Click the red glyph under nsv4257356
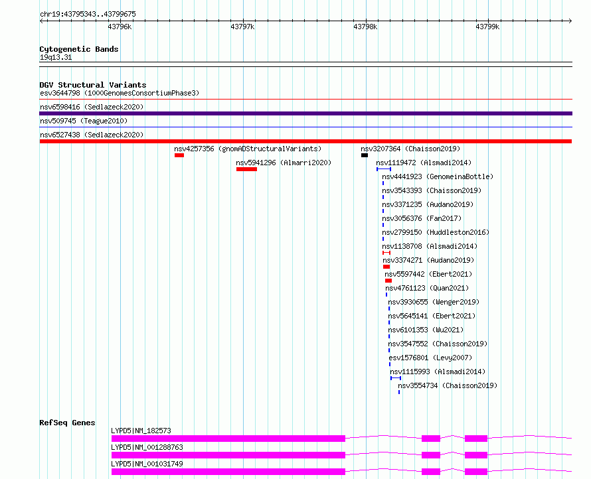Screen dimensions: 591x479 [x=179, y=155]
